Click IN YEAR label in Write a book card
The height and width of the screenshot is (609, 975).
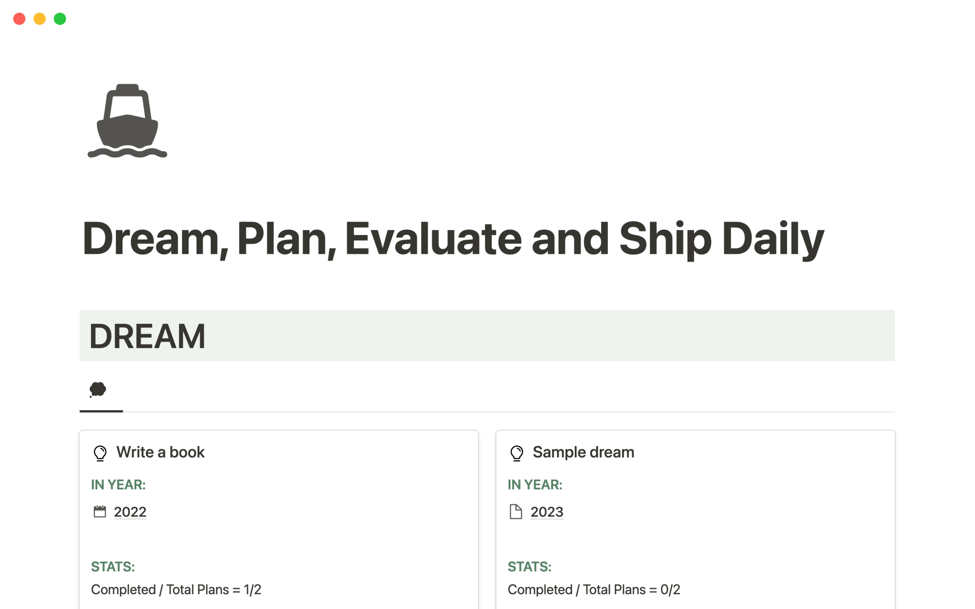118,485
